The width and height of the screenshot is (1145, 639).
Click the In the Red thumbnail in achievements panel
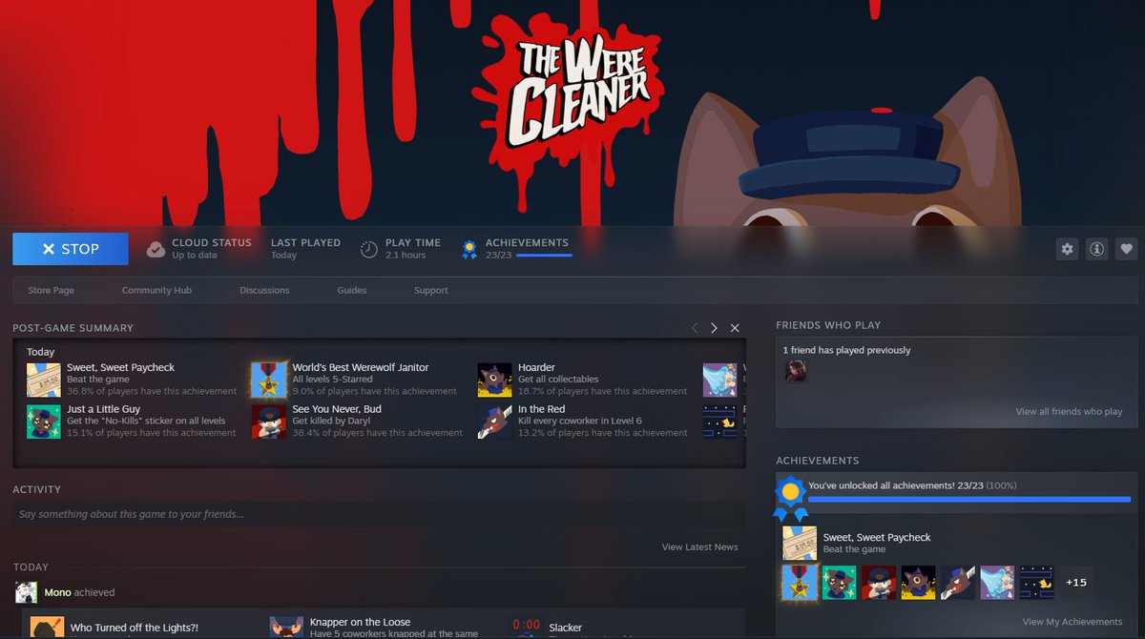click(x=958, y=582)
